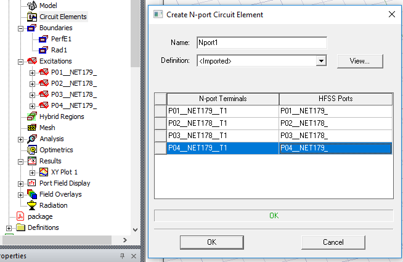Select excitation P03__NET178_ in tree
Image resolution: width=403 pixels, height=262 pixels.
pos(74,94)
